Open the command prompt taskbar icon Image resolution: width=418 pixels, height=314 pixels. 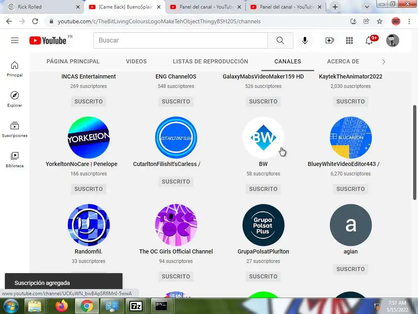tap(162, 306)
